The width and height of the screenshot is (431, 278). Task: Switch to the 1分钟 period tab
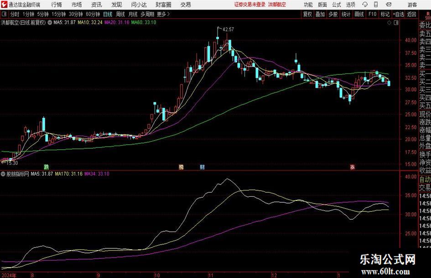pos(28,14)
